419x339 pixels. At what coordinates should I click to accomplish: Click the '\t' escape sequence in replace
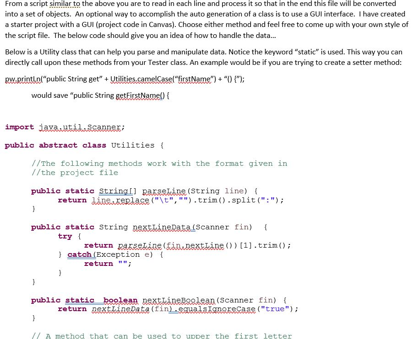[x=162, y=200]
